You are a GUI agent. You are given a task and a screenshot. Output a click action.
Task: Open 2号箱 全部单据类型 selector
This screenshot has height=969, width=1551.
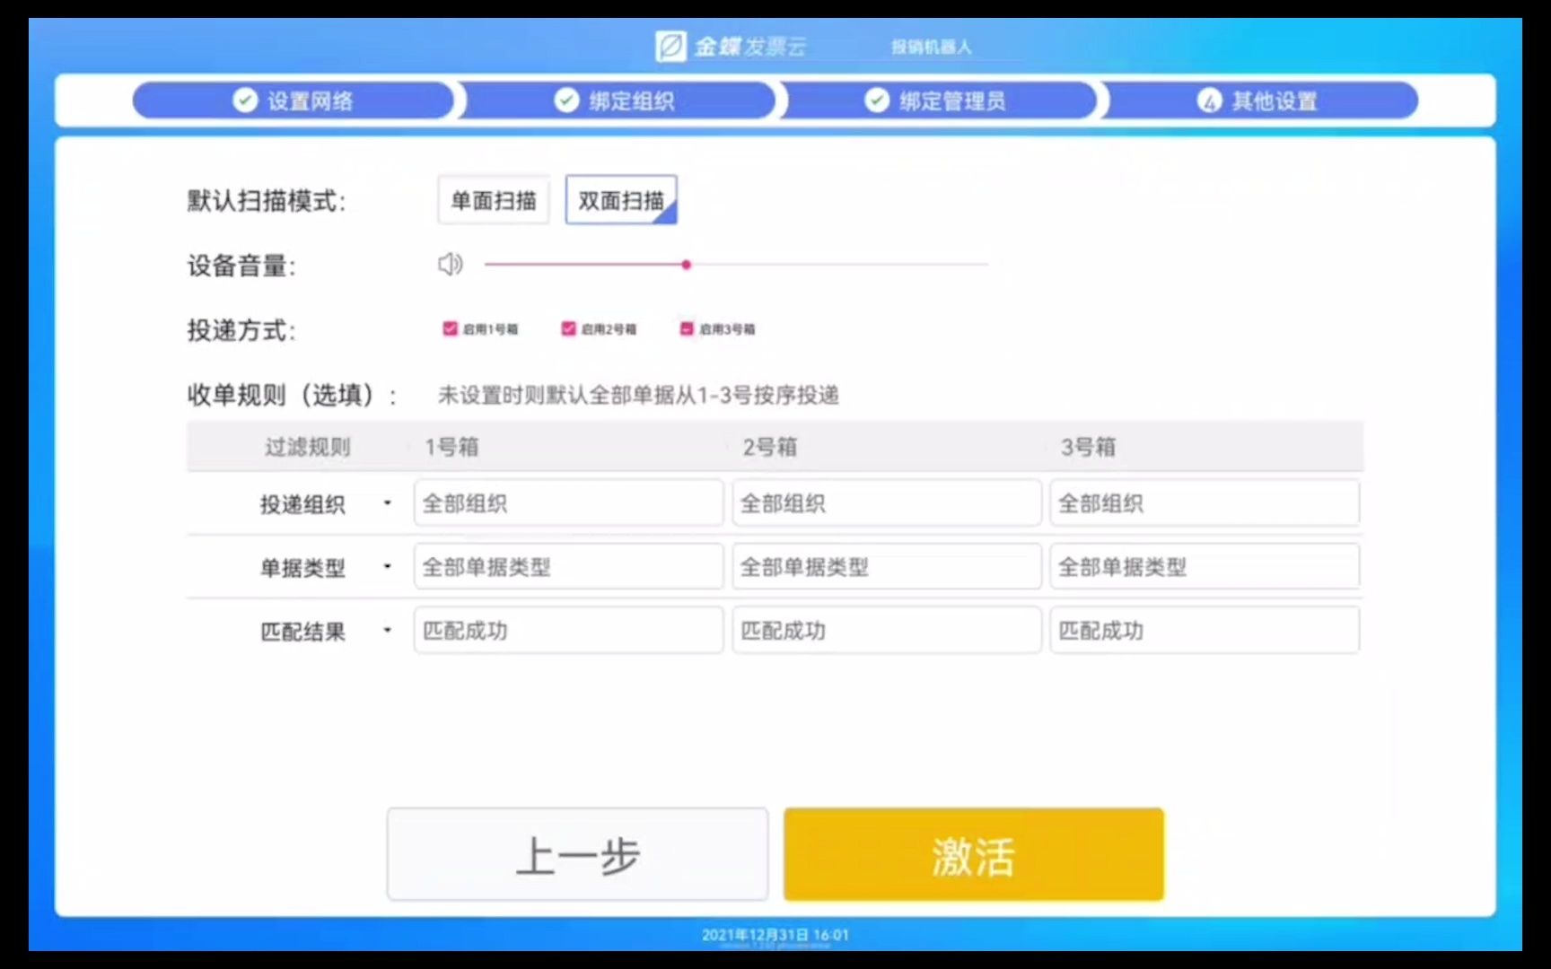coord(887,566)
